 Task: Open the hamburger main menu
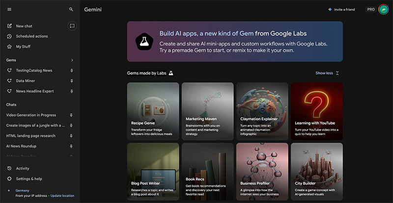click(x=9, y=9)
